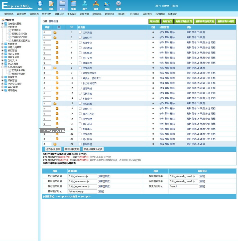Click folder icon in 联系我们 row
This screenshot has height=241, width=238.
55,144
